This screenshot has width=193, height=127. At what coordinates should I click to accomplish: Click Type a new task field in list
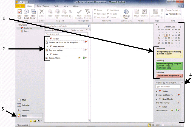tap(66, 34)
